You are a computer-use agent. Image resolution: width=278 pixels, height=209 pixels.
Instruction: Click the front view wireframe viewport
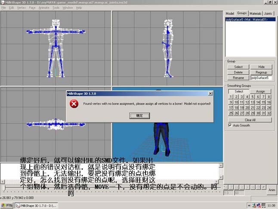pos(56,48)
